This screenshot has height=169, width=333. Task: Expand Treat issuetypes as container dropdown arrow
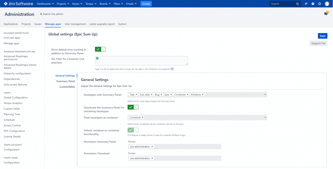(x=265, y=117)
